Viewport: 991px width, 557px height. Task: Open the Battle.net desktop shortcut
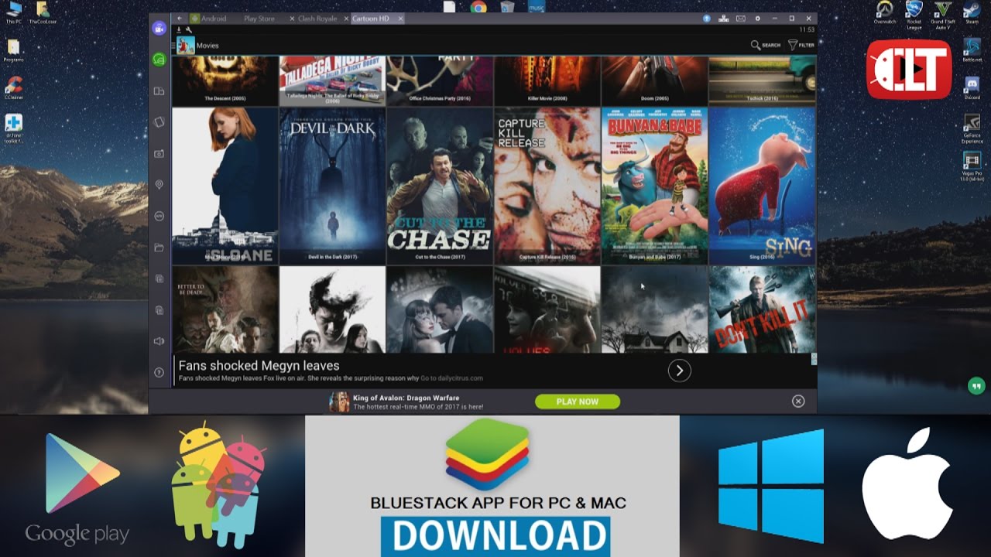click(972, 50)
